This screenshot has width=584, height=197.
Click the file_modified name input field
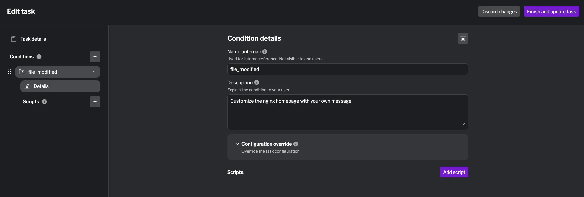coord(347,69)
